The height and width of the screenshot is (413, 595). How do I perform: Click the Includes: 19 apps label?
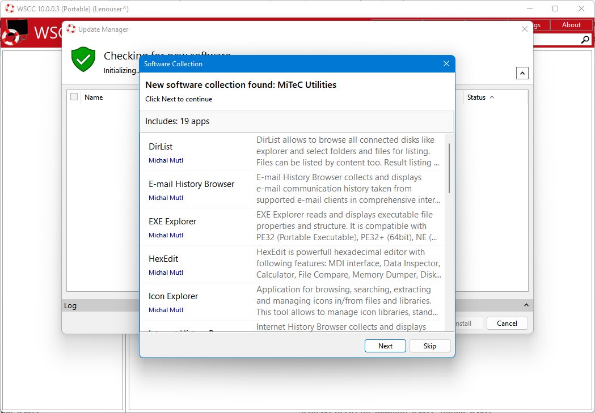point(177,121)
